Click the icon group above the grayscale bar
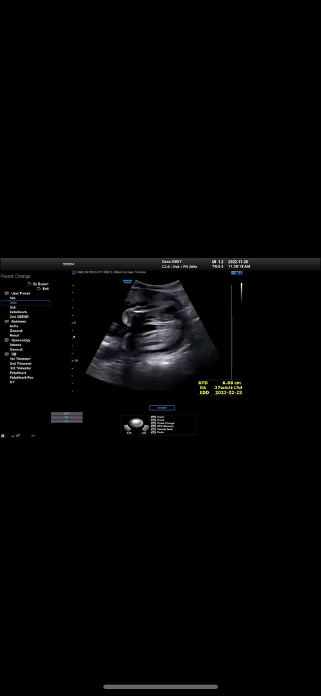321x696 pixels. pos(237,273)
